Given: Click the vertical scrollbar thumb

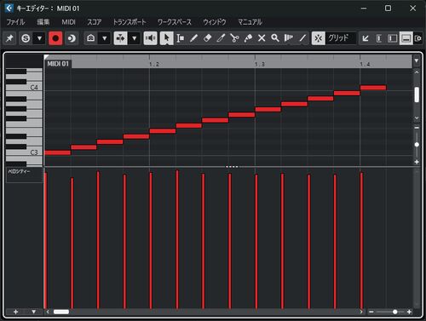Looking at the screenshot, I should point(417,95).
